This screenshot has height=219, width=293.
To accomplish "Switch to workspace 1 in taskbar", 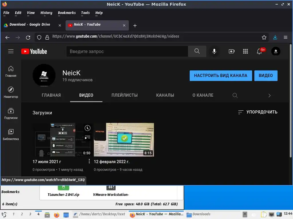I will 13,214.
